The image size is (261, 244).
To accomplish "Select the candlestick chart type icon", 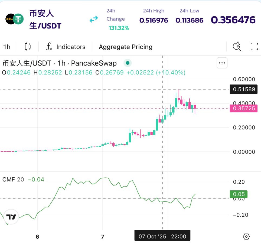I will coord(27,47).
